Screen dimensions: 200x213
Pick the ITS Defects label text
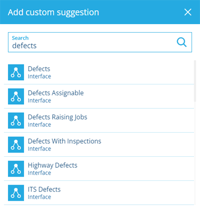click(44, 189)
